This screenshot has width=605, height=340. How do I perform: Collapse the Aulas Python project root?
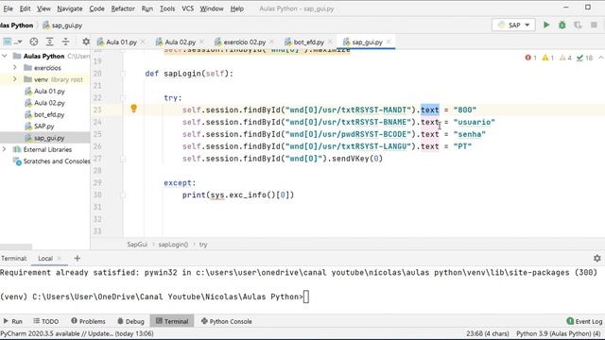coord(5,56)
